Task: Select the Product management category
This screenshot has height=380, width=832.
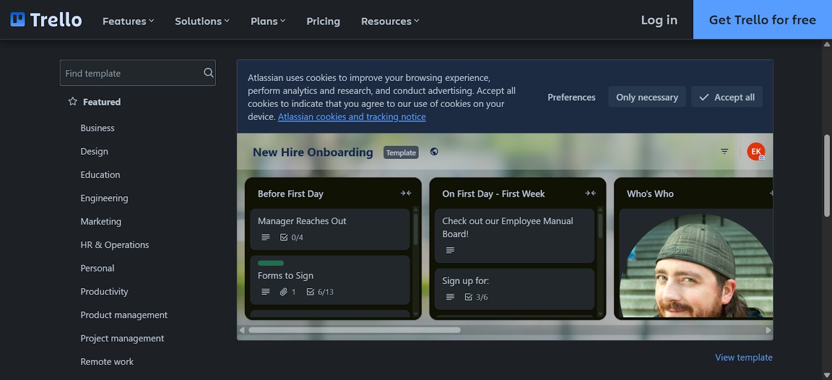Action: (x=124, y=315)
